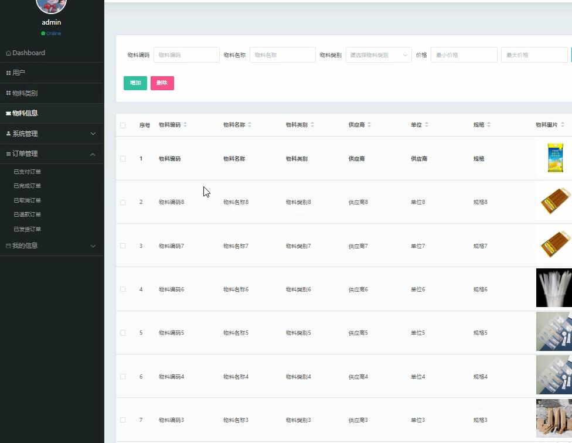Click the Online status indicator
Viewport: 572px width, 443px height.
tap(51, 33)
